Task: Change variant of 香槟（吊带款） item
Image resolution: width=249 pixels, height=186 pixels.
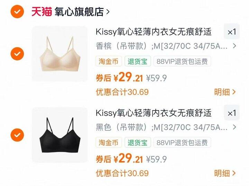Action: point(166,46)
